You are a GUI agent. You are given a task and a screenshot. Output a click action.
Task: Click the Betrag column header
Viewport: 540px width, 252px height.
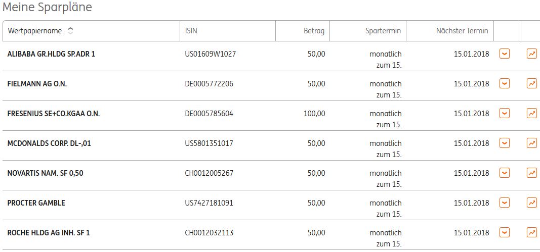314,31
